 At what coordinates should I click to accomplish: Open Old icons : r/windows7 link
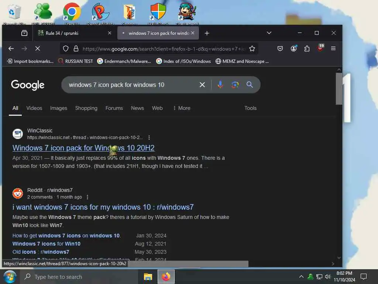41,252
